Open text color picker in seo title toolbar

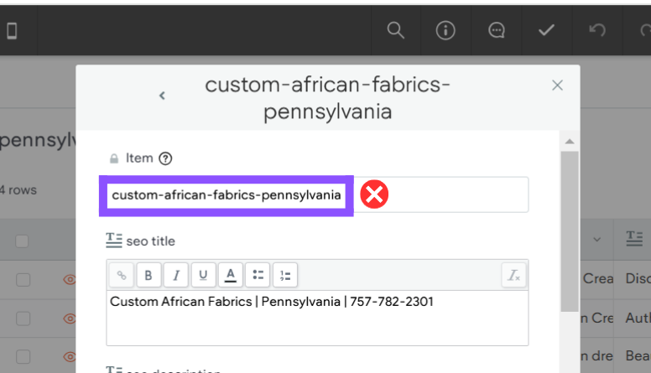click(x=231, y=275)
